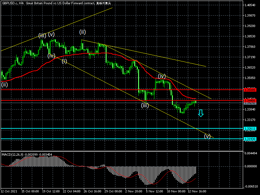Click the 12 Oct 2021 date label
This screenshot has height=195, width=260.
(9, 191)
